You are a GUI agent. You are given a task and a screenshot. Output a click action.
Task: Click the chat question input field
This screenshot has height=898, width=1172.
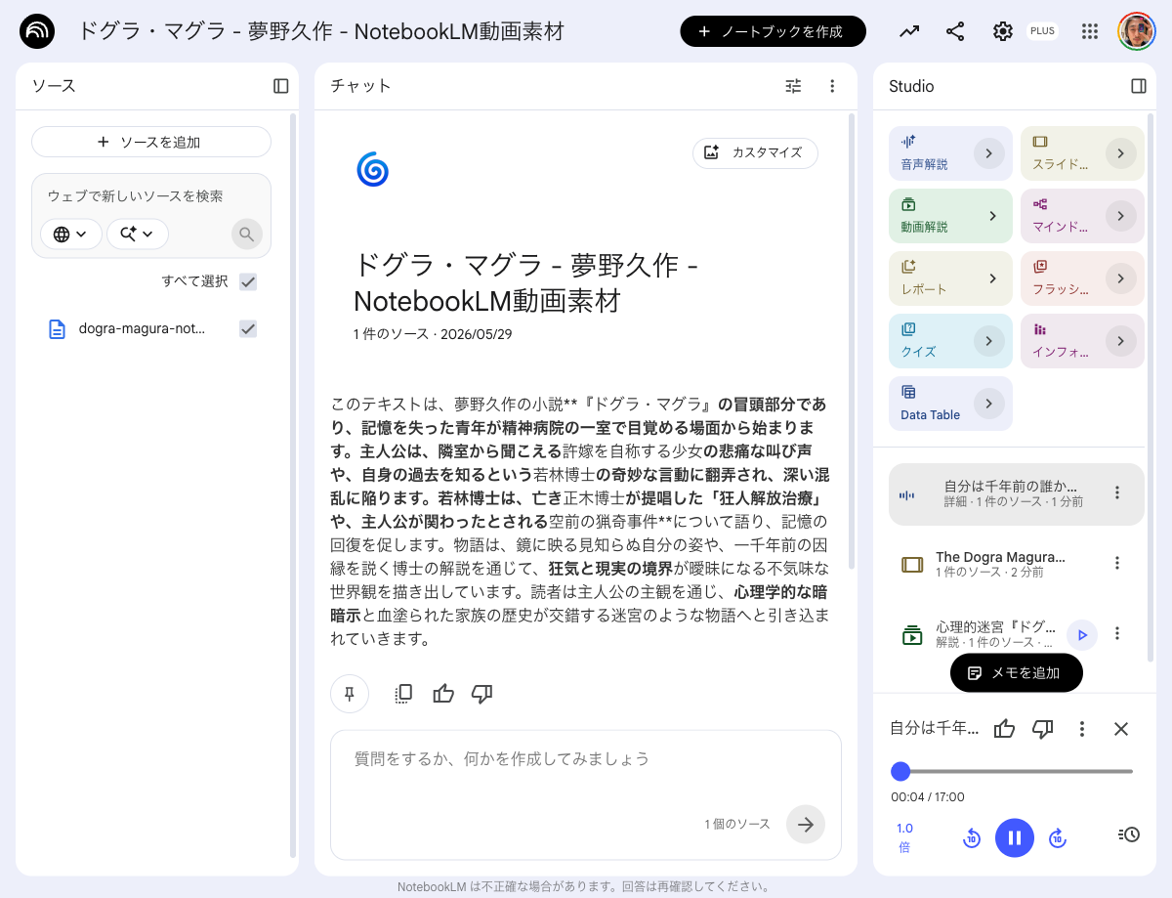point(586,759)
